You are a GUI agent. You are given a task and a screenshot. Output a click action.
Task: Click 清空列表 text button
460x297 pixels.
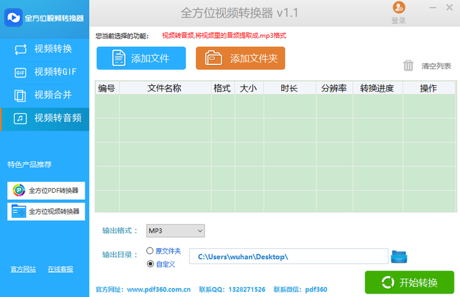point(436,66)
